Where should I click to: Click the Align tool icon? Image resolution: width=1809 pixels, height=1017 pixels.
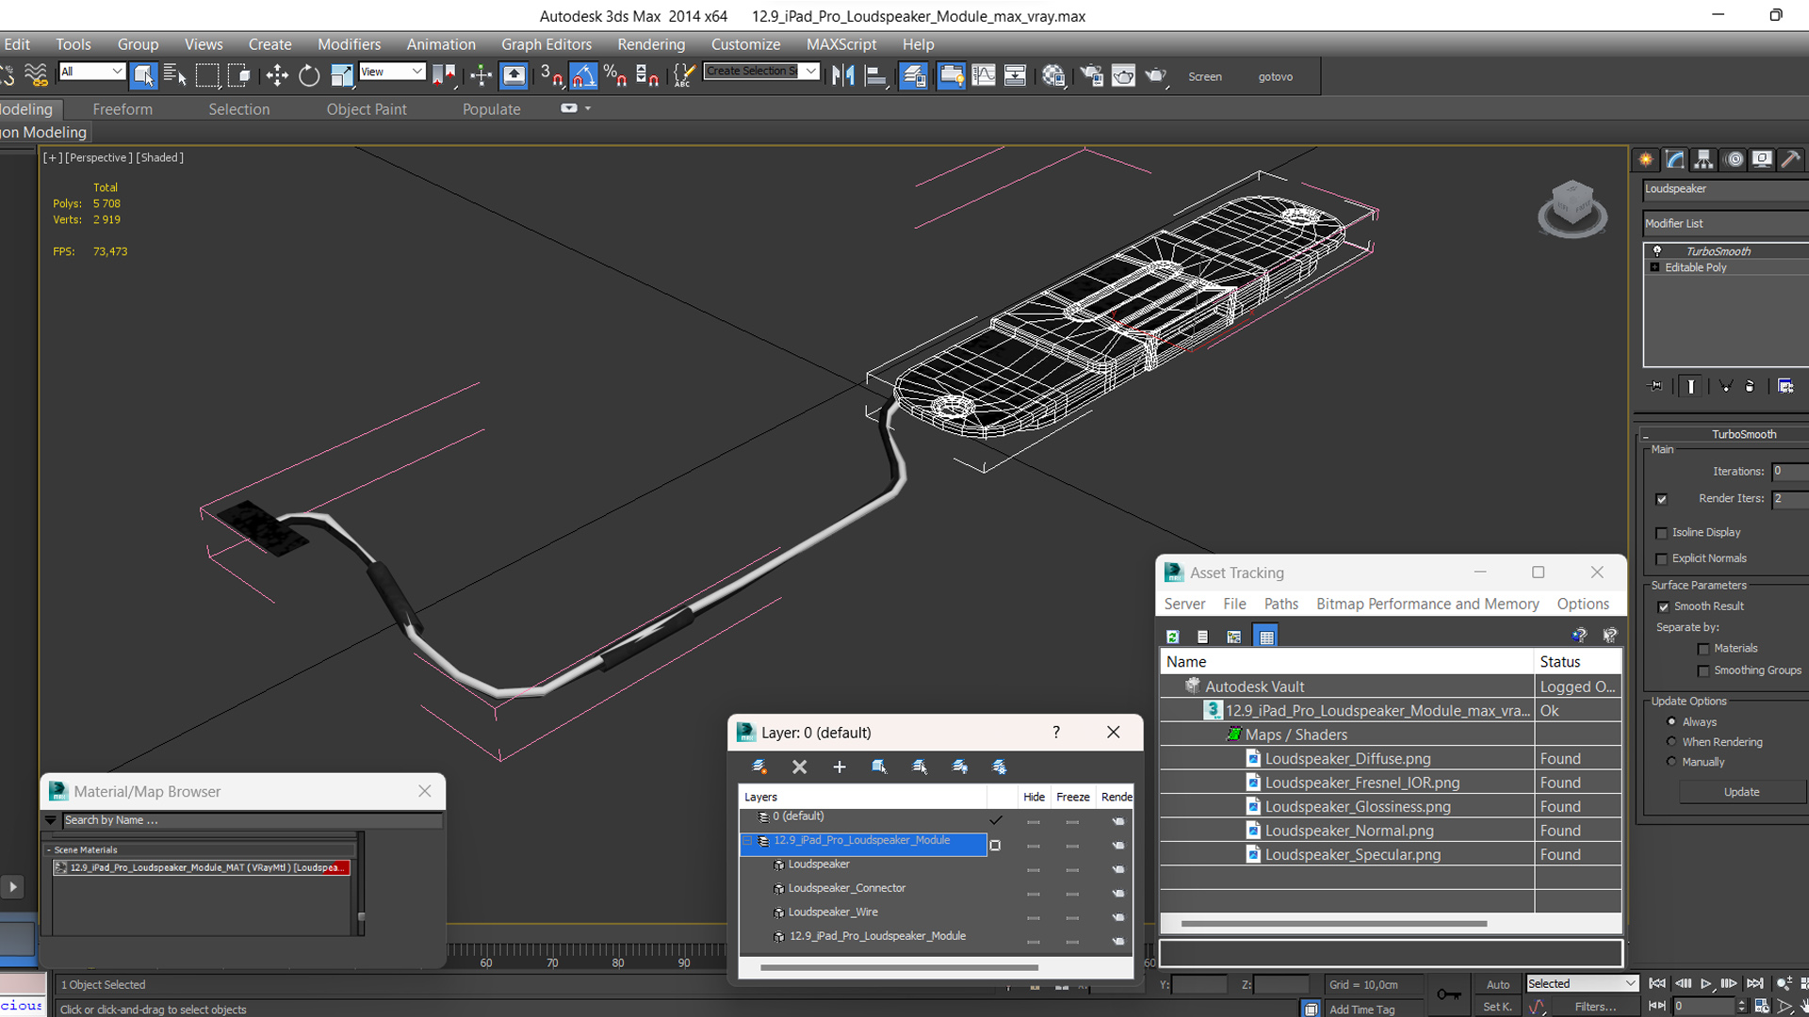pyautogui.click(x=875, y=75)
